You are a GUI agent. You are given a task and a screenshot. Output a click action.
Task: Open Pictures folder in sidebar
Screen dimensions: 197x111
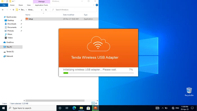[x=11, y=31]
